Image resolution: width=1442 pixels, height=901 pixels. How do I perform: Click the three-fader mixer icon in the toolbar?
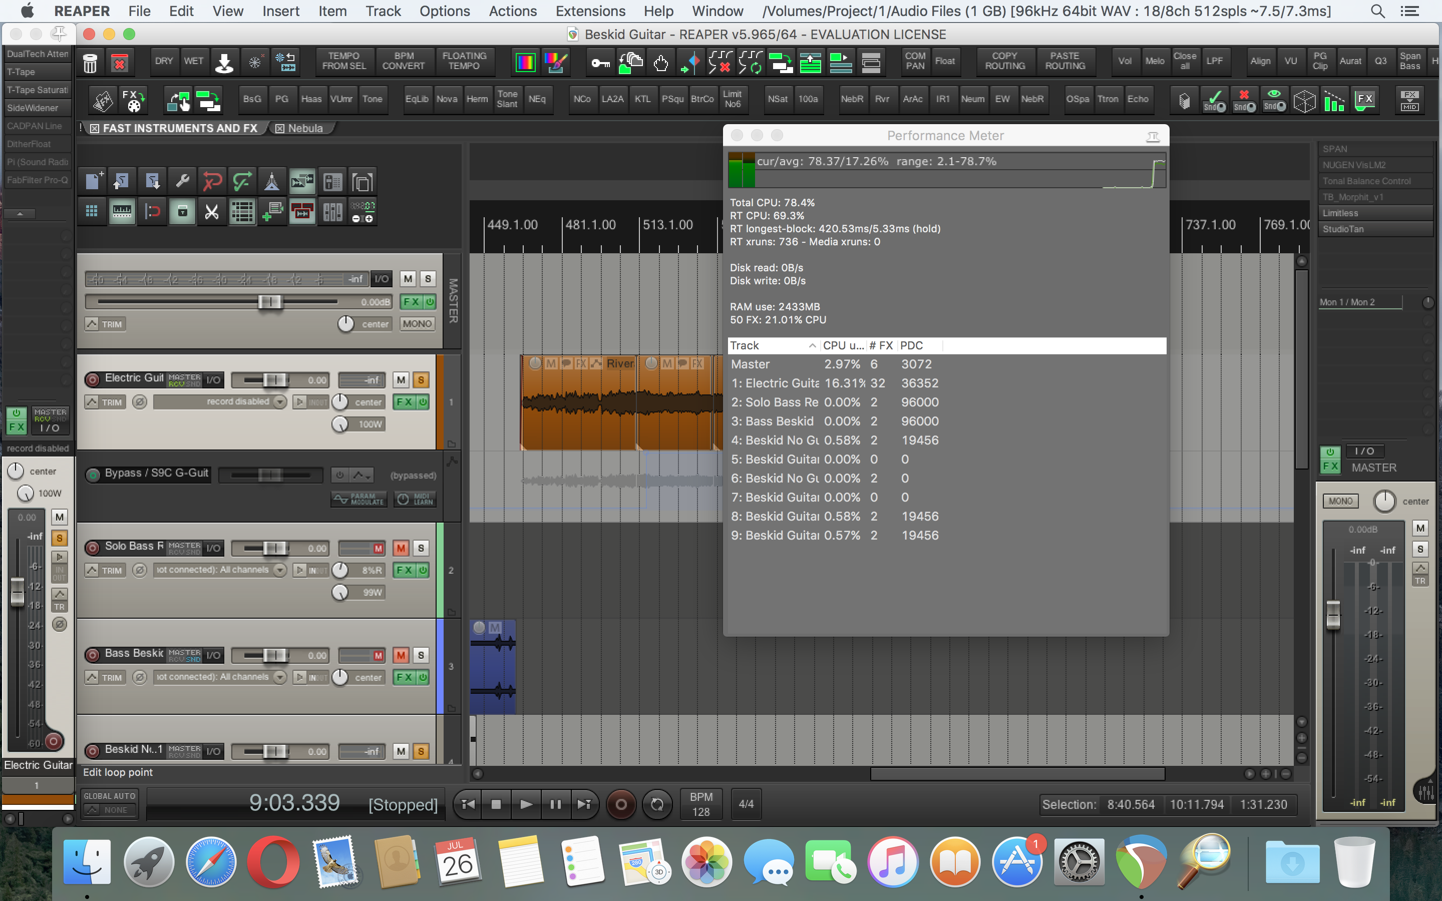click(332, 212)
